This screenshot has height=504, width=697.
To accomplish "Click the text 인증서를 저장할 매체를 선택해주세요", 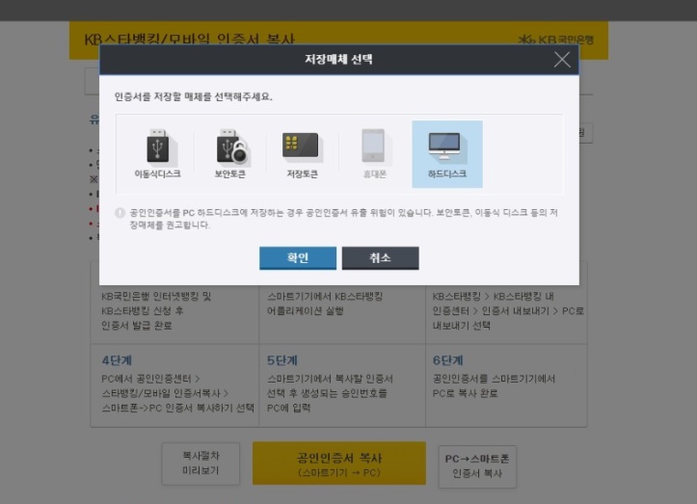I will click(194, 96).
